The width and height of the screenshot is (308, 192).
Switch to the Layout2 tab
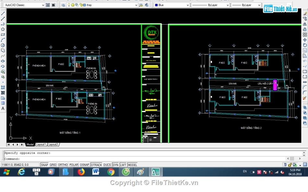(x=53, y=144)
